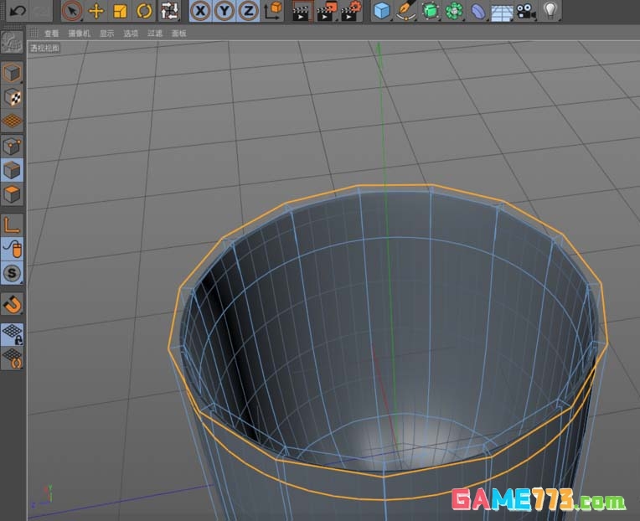Viewport: 640px width, 521px height.
Task: Add a Cube primitive object
Action: (382, 11)
